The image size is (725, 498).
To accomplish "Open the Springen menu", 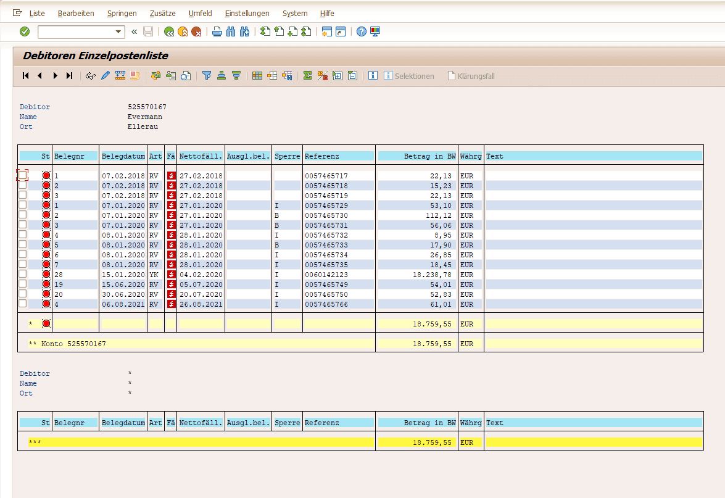I will (122, 13).
